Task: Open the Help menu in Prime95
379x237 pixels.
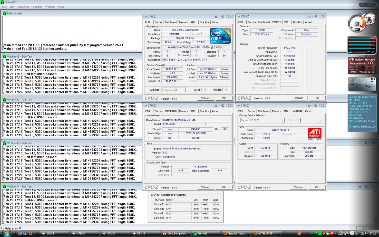Action: click(61, 7)
